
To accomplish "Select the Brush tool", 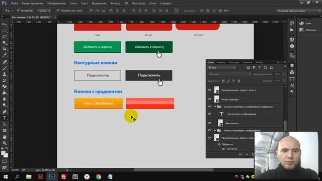I will click(5, 68).
